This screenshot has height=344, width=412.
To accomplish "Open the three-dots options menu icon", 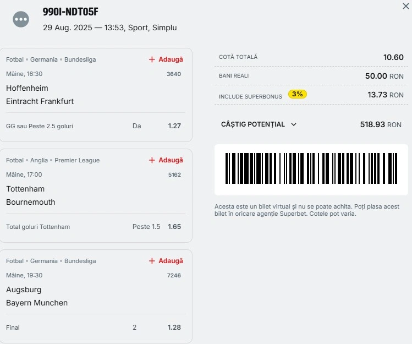I will point(21,19).
